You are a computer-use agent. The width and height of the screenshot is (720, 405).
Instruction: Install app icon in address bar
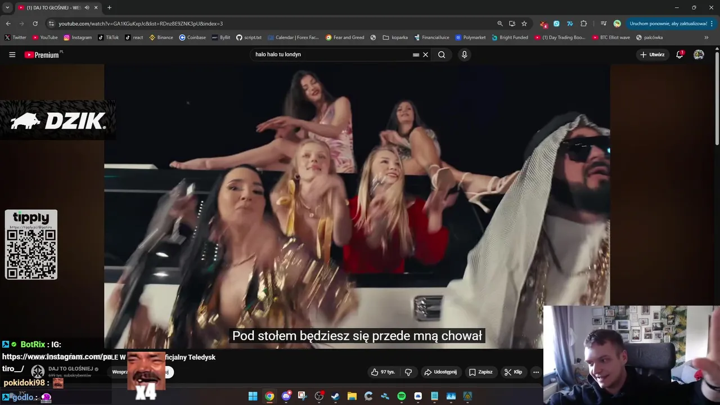point(512,24)
